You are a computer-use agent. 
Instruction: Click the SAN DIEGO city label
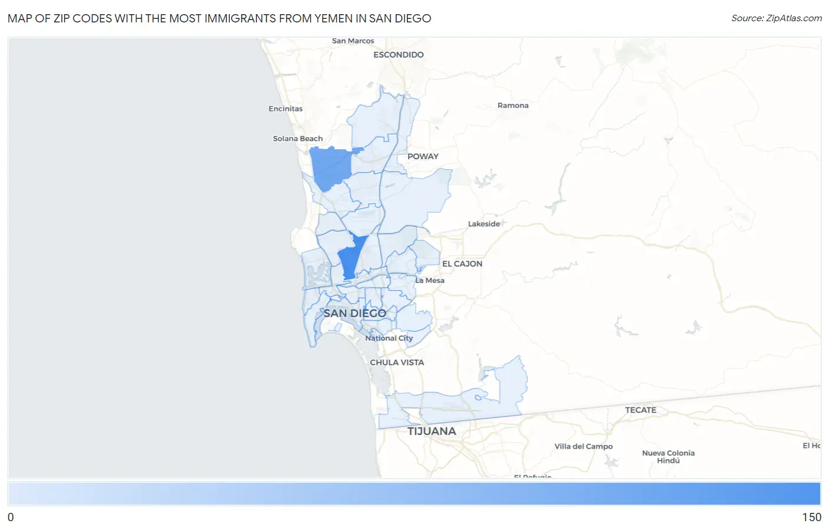coord(355,314)
